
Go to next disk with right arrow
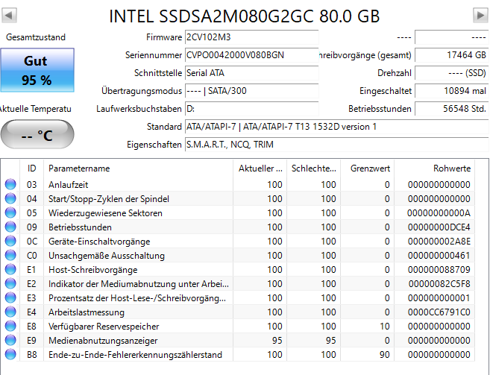point(480,15)
